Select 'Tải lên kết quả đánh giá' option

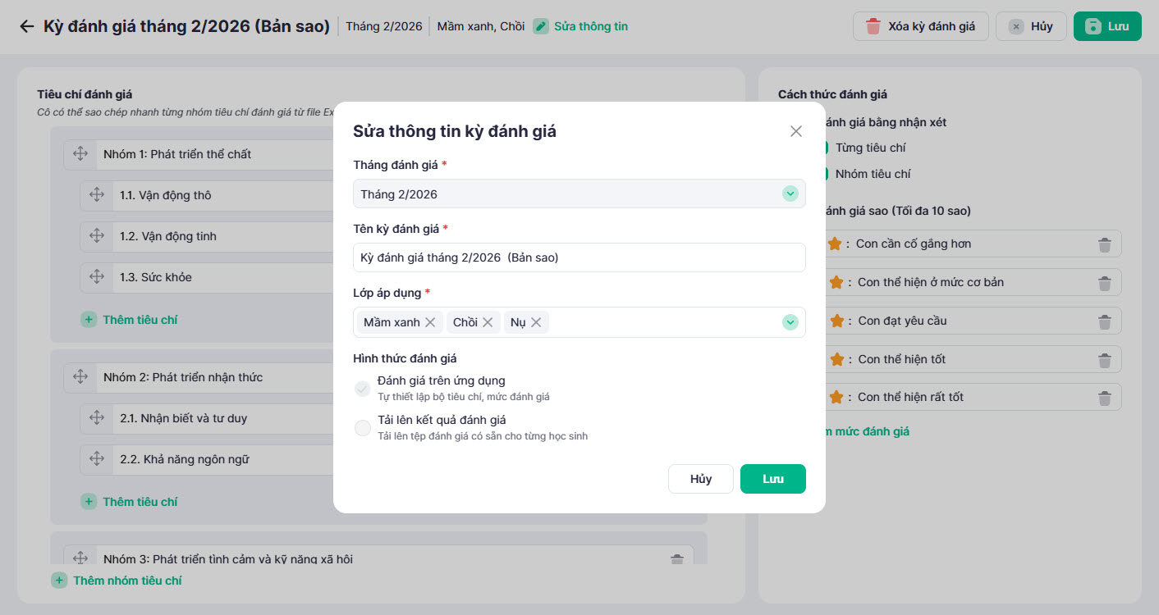pos(363,427)
